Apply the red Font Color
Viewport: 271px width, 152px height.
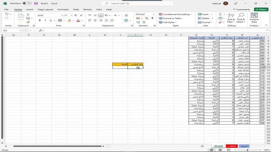coord(78,21)
